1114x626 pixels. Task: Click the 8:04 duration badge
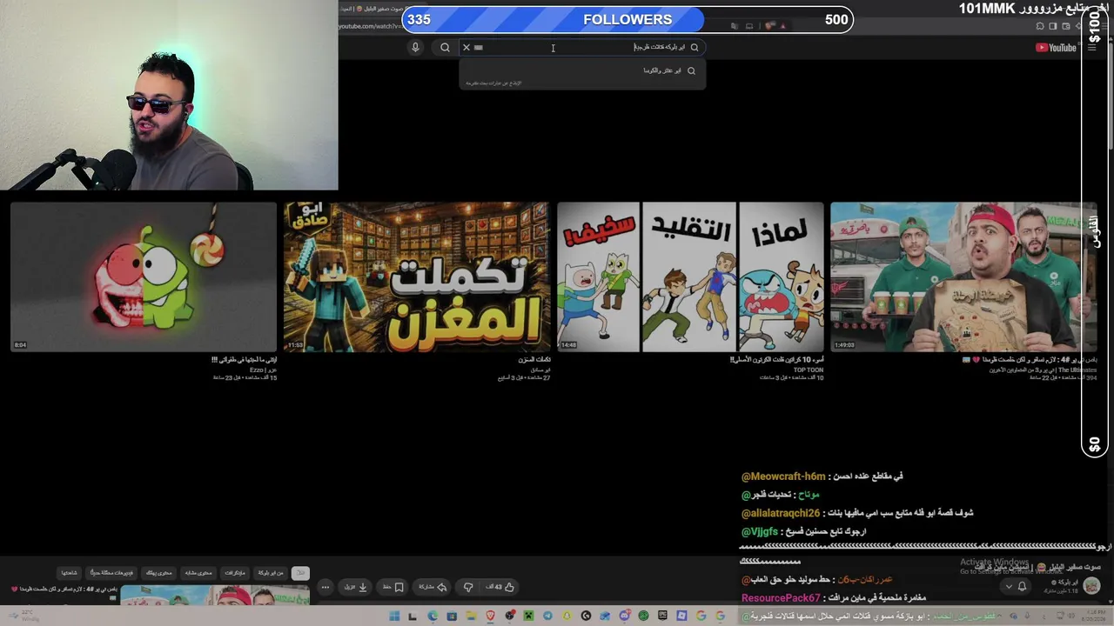[x=21, y=345]
